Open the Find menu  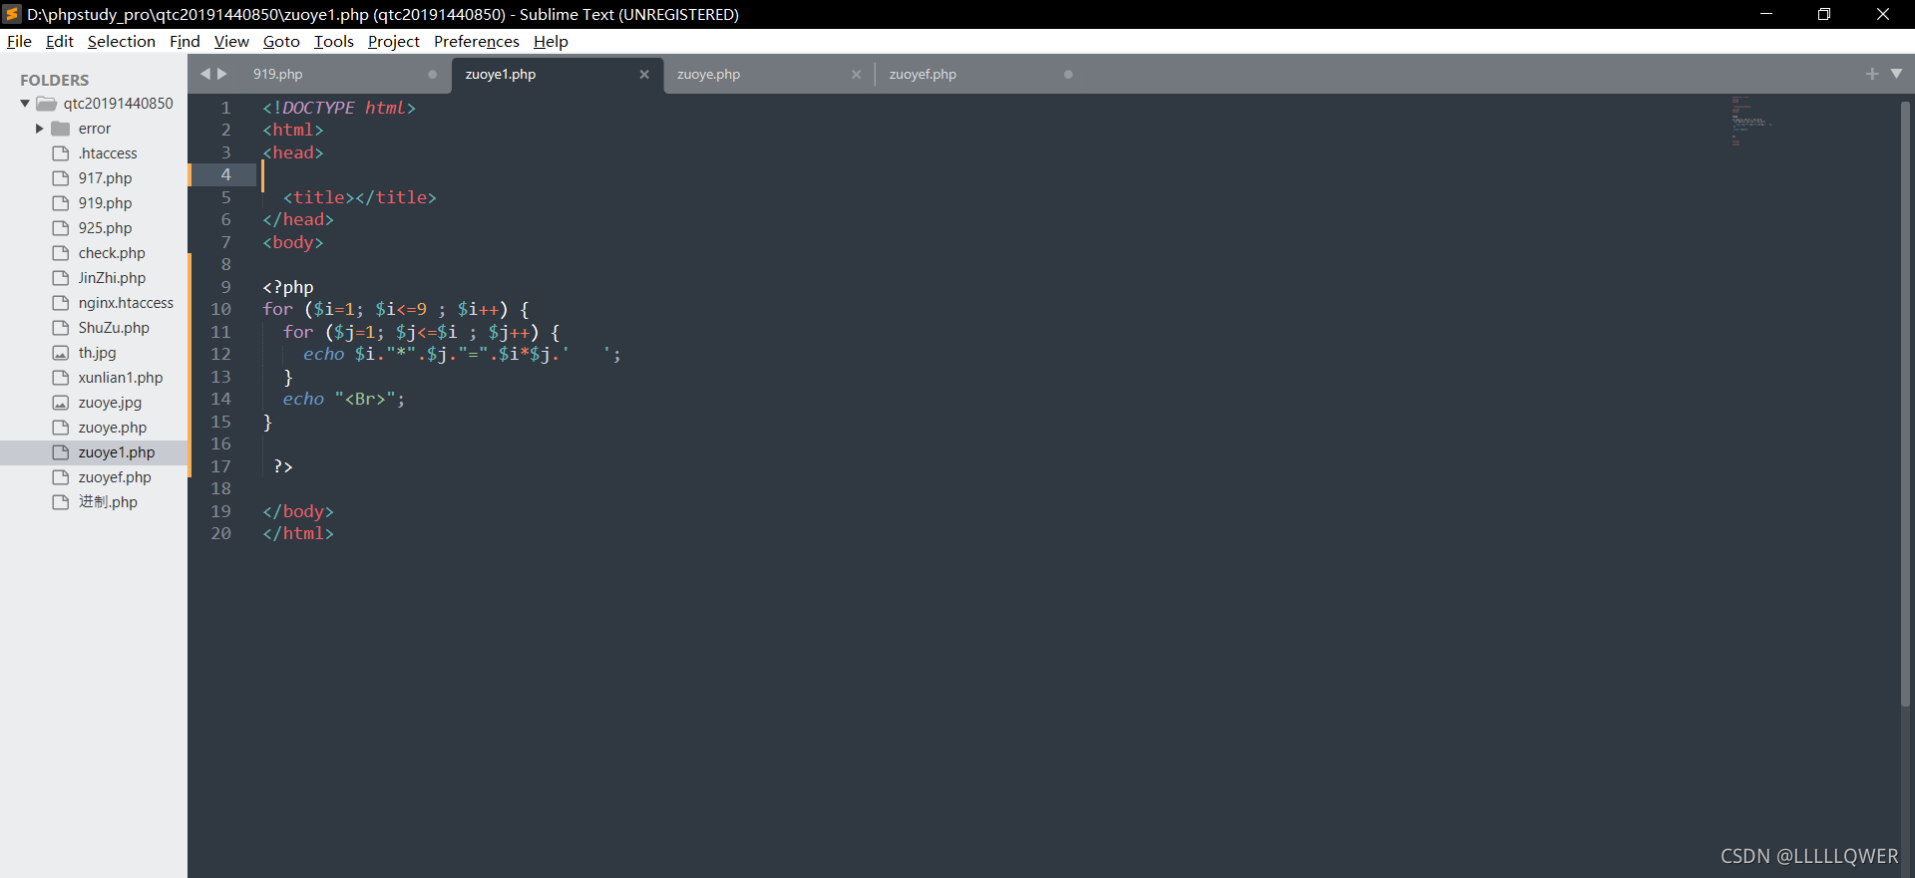pyautogui.click(x=185, y=41)
